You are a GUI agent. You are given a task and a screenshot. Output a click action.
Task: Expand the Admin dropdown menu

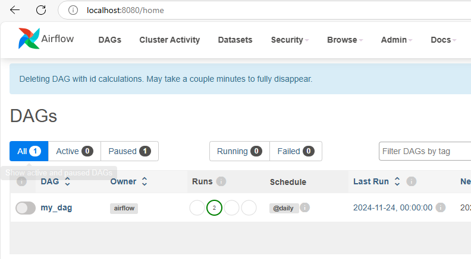pos(397,40)
